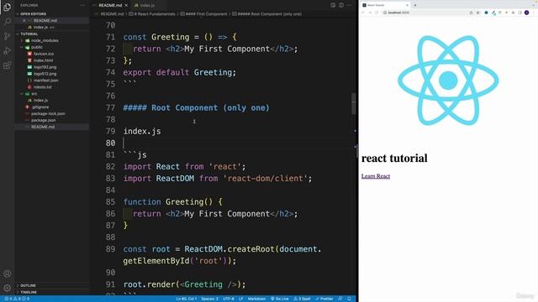Select index.js in Open Editors
538x302 pixels.
[x=40, y=27]
